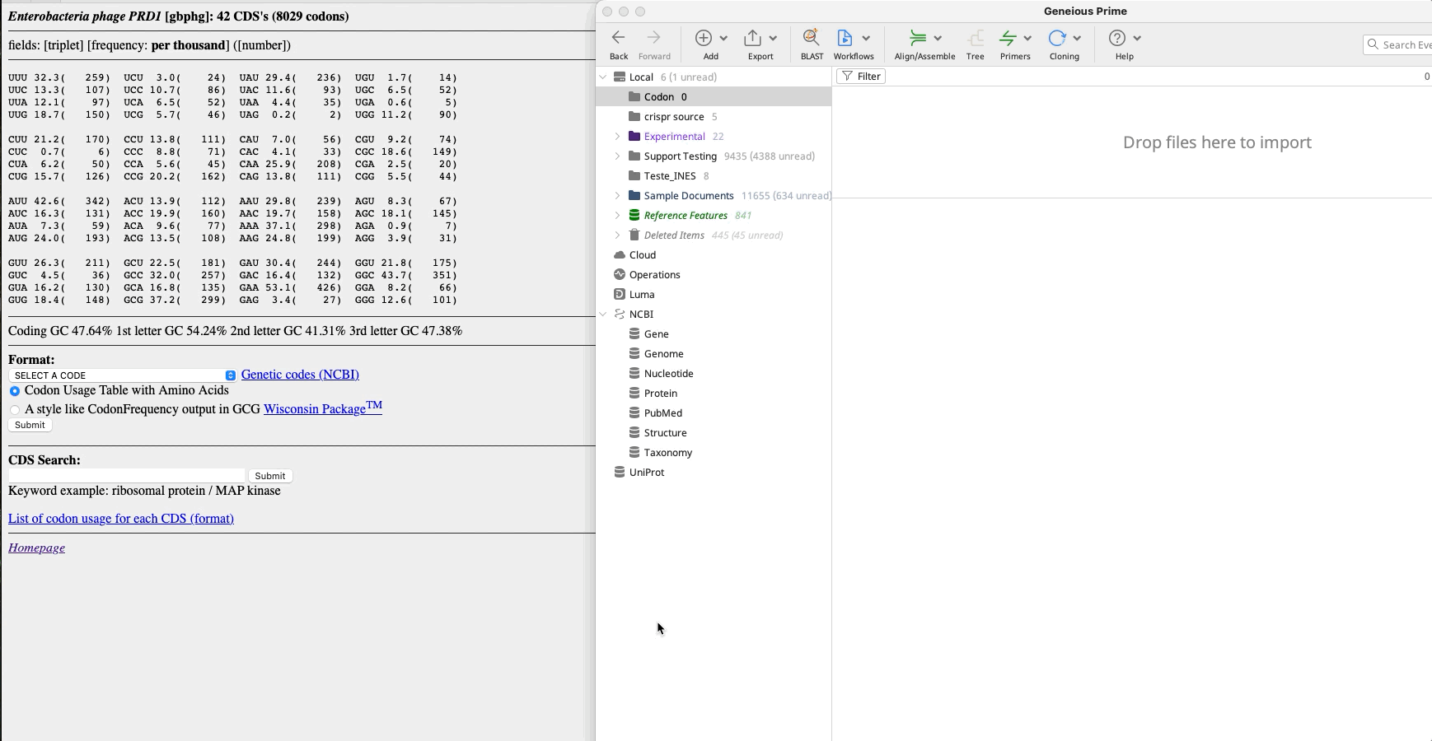Screen dimensions: 1432x741
Task: Open the SELECT A CODE dropdown
Action: pos(122,375)
